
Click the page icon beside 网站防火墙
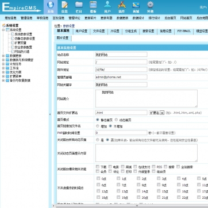[x=13, y=52]
